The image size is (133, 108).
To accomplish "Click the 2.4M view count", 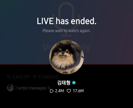I will point(59,91).
